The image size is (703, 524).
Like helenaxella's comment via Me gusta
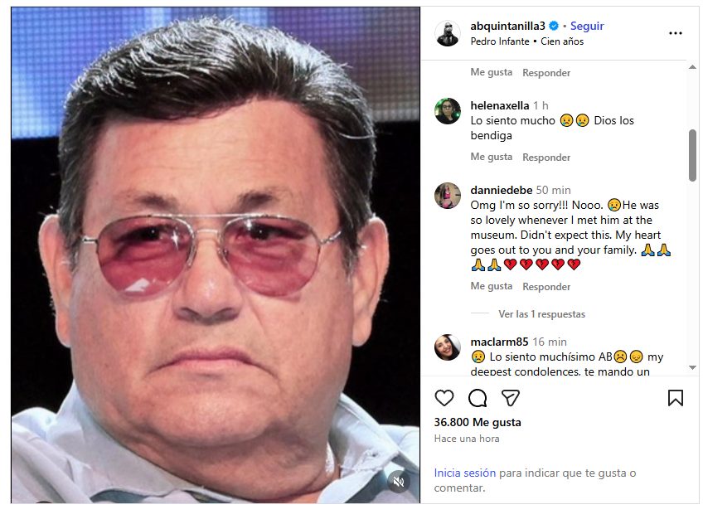(492, 157)
